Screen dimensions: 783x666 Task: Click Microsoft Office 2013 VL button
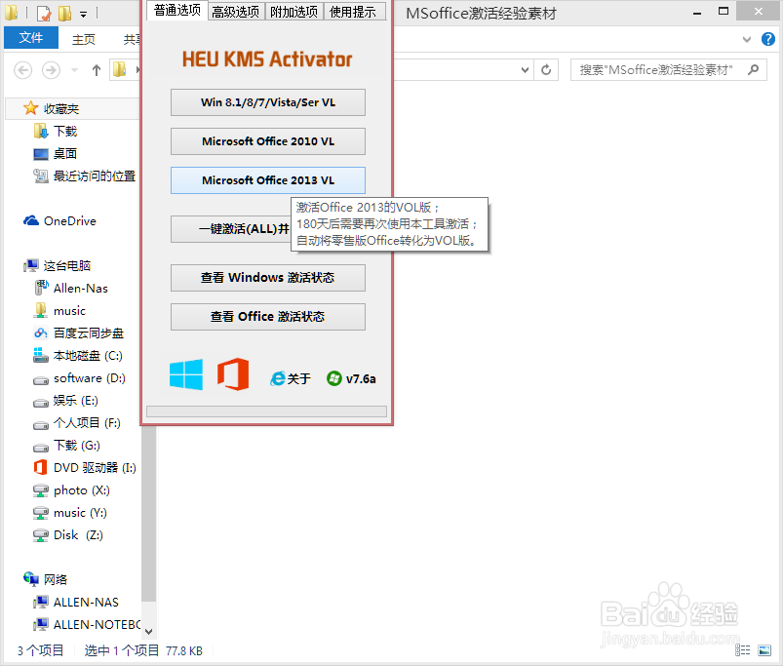(x=267, y=180)
